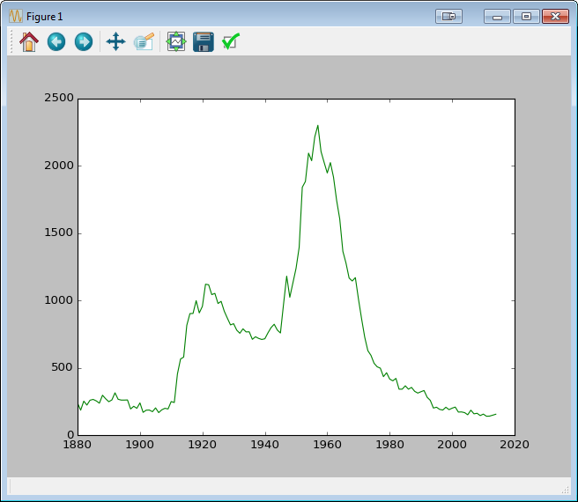Screen dimensions: 578x502
Task: Click the toolbar drag handle grip
Action: coord(11,41)
